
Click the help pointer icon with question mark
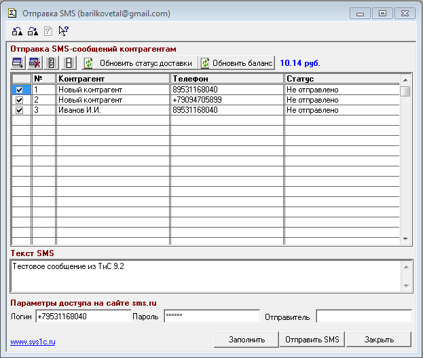[x=63, y=31]
